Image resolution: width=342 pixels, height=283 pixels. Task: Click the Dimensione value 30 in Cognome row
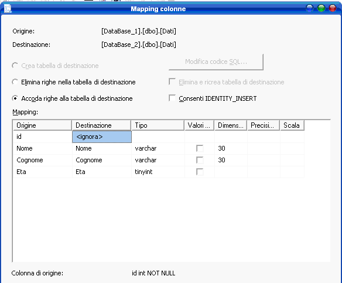coord(221,160)
